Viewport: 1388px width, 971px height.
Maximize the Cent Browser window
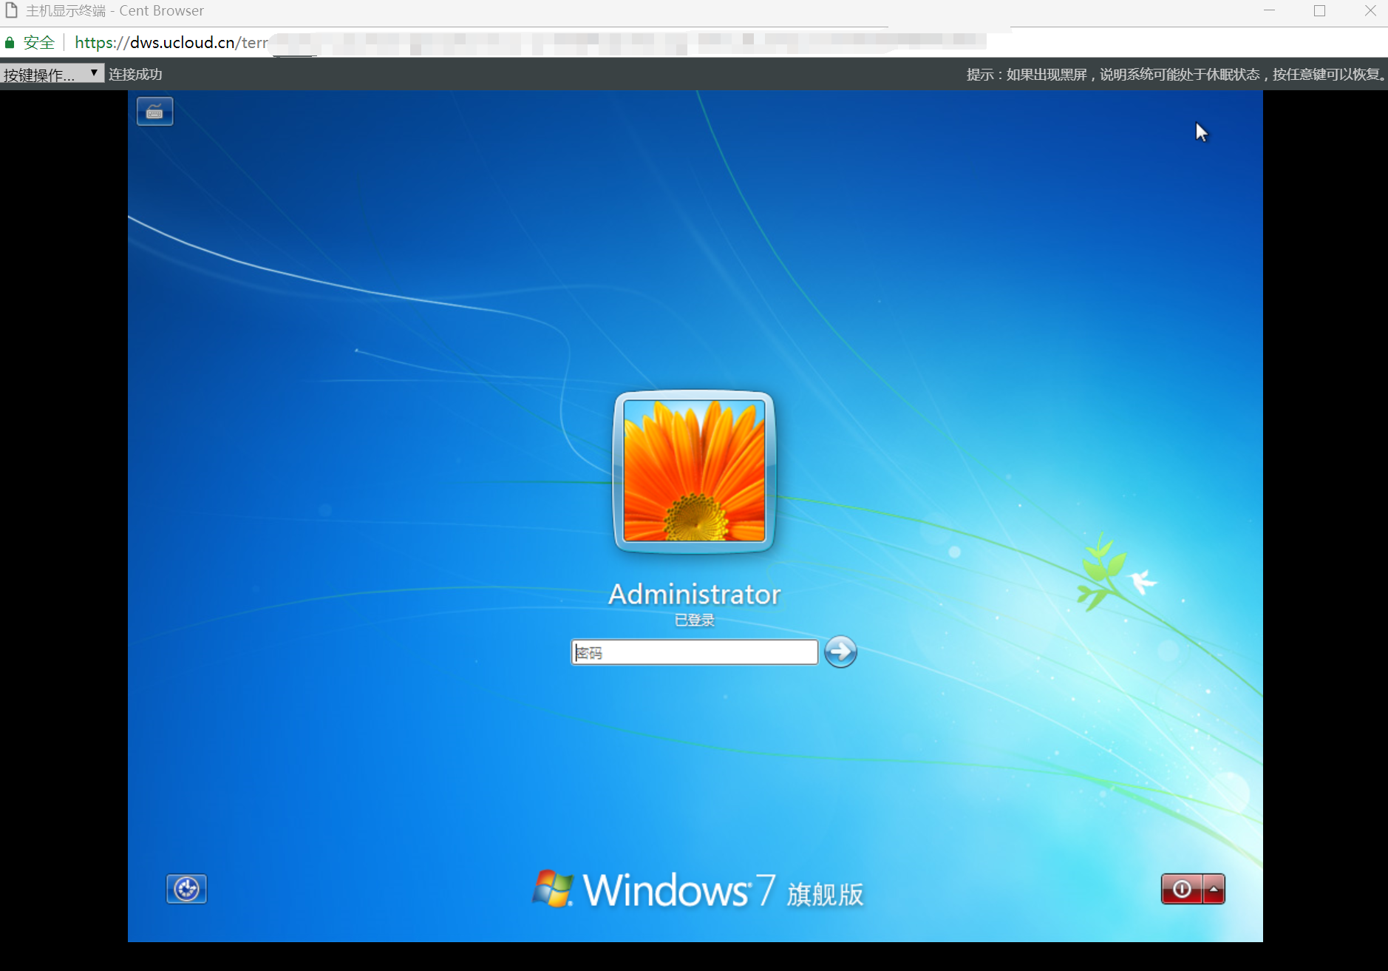[1319, 10]
